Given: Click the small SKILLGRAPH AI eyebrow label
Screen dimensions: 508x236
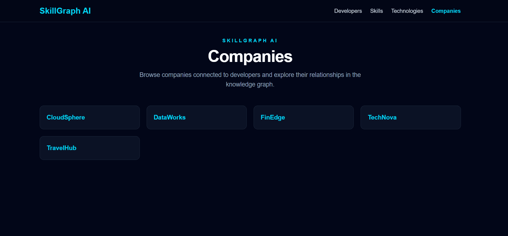Looking at the screenshot, I should coord(250,41).
